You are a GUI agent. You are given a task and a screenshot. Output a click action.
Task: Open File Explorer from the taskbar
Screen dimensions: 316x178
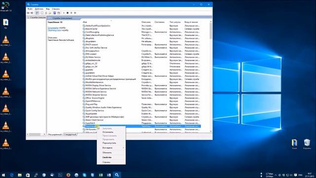coord(20,175)
